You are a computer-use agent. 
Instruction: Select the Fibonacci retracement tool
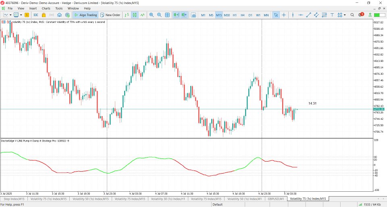point(324,15)
